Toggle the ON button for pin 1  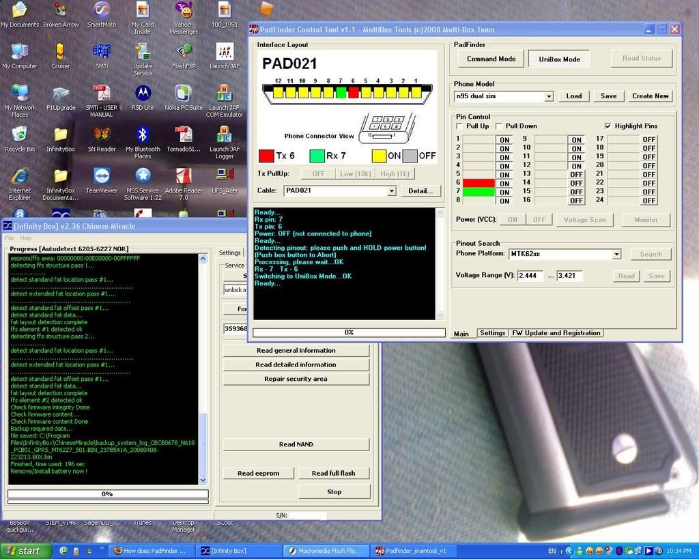[504, 140]
